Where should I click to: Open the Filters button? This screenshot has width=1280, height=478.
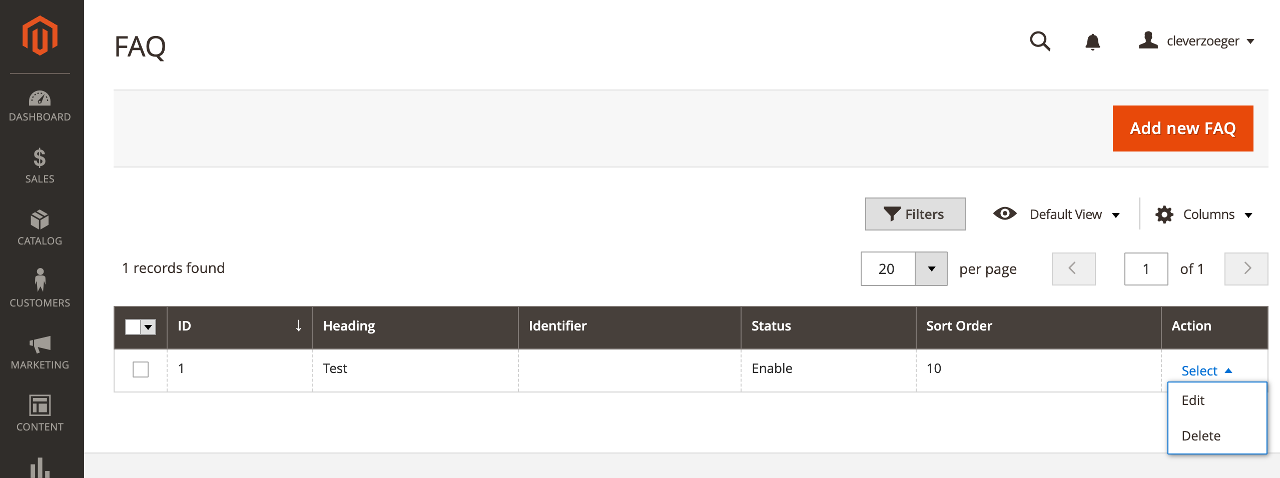[916, 214]
